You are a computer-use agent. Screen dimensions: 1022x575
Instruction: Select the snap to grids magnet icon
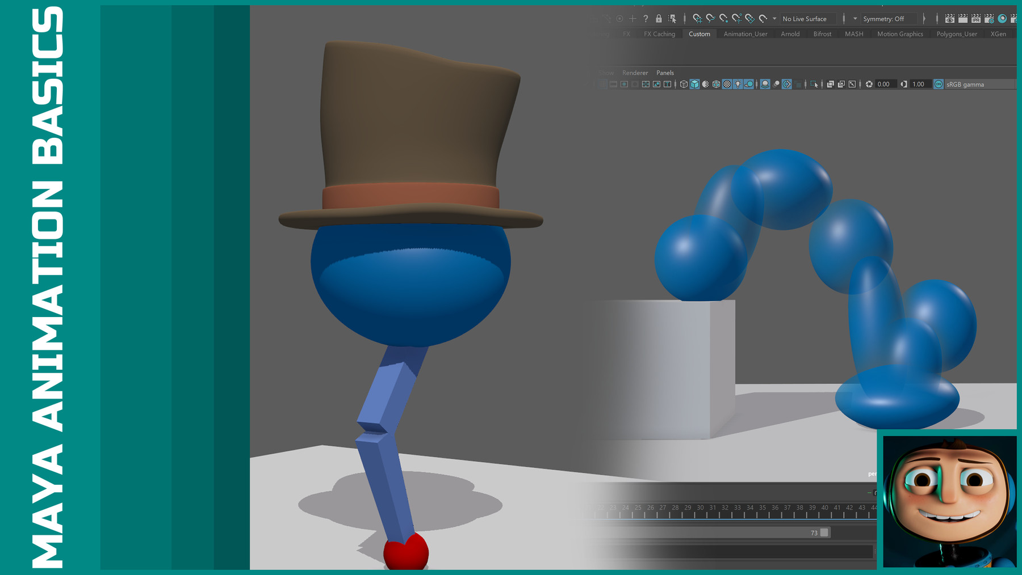coord(697,19)
